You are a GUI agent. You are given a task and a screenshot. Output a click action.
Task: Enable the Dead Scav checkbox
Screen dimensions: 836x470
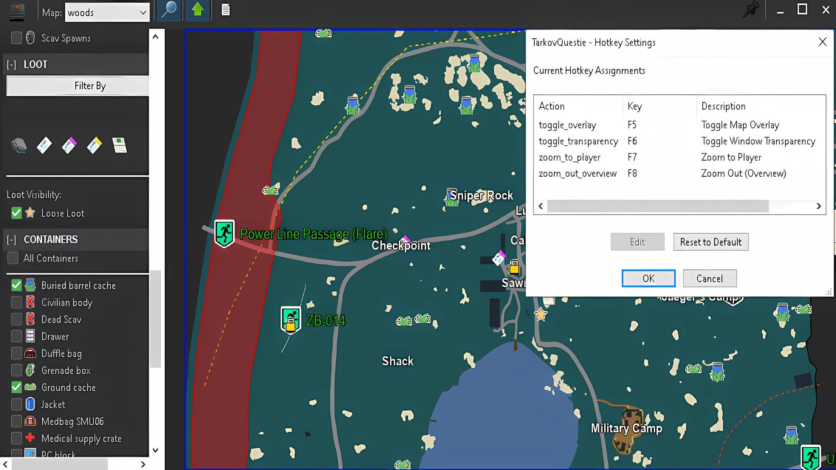click(17, 319)
